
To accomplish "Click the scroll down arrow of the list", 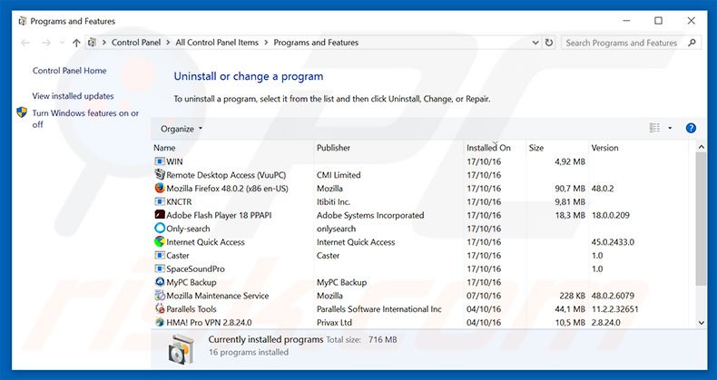I will (x=702, y=323).
